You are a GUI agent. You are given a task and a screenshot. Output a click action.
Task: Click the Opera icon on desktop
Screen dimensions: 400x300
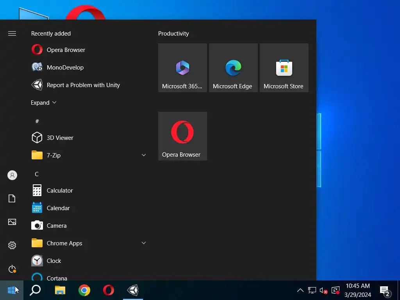tap(86, 13)
